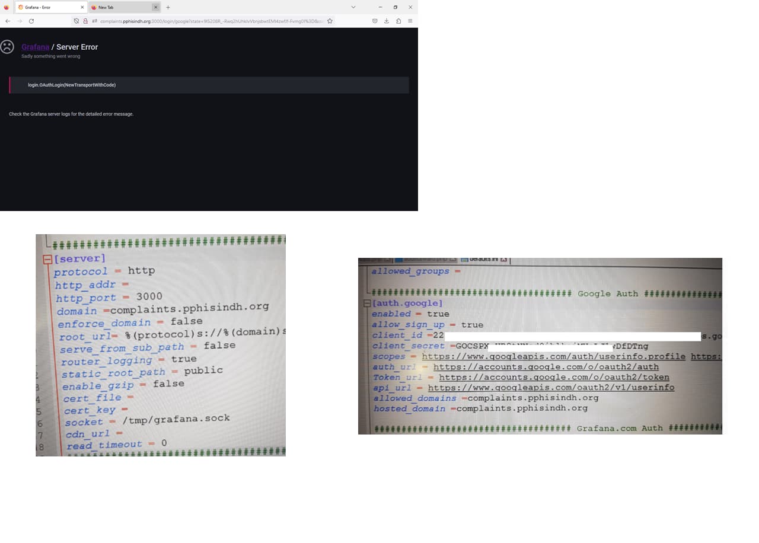
Task: Open the Extensions puzzle icon
Action: coord(398,21)
